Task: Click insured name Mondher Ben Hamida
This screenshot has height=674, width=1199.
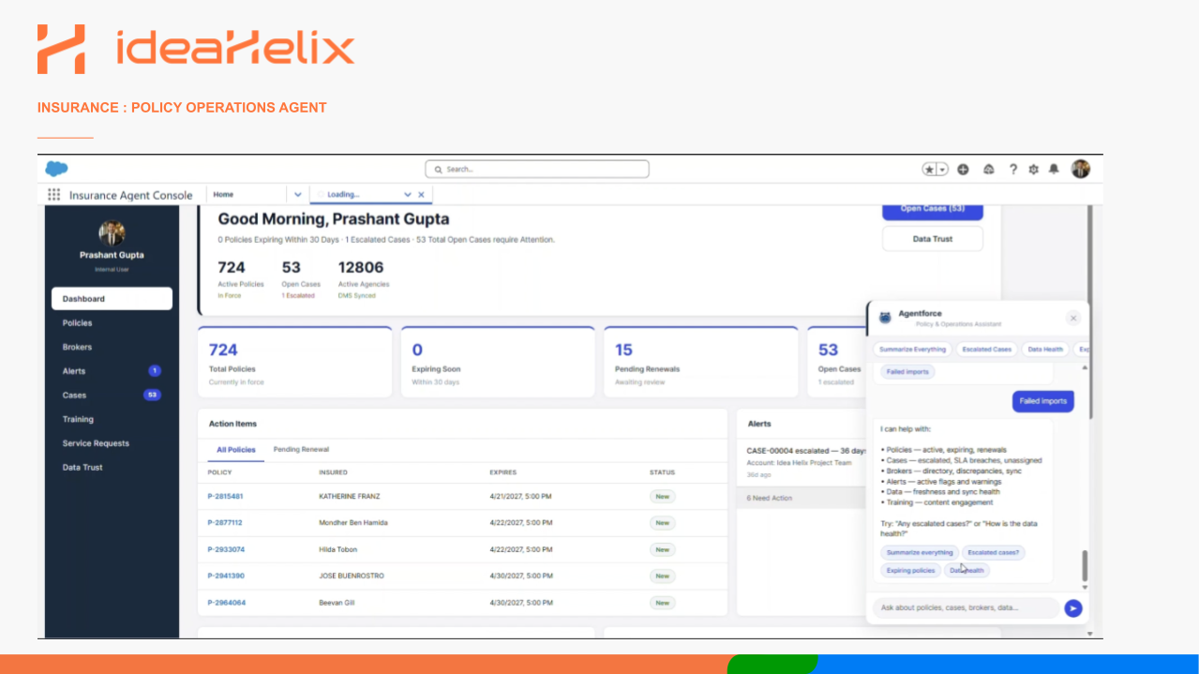Action: [x=353, y=523]
